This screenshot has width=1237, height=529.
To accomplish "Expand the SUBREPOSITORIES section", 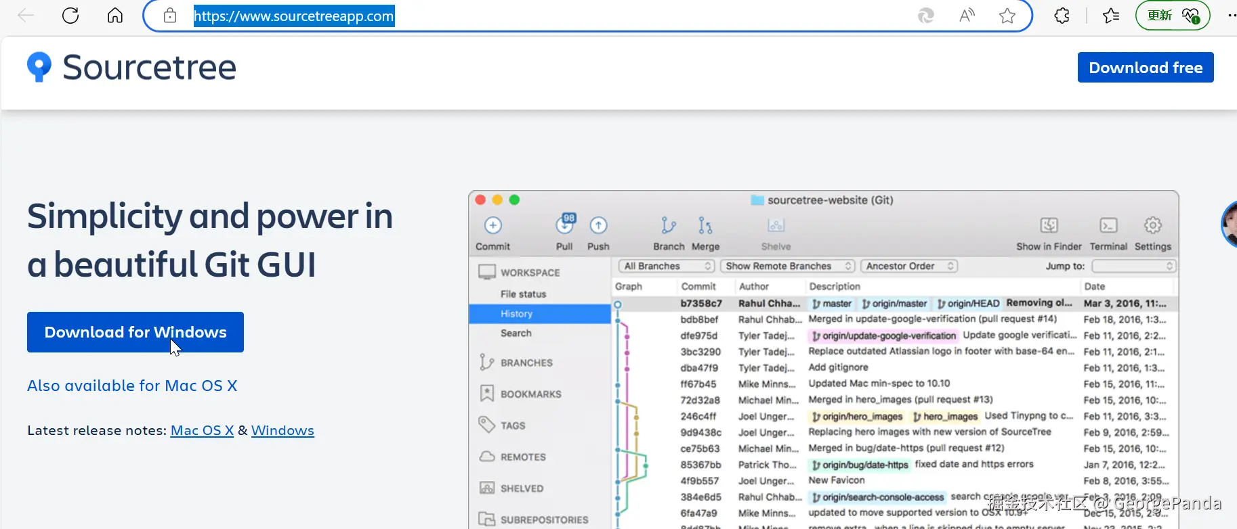I will pos(544,520).
